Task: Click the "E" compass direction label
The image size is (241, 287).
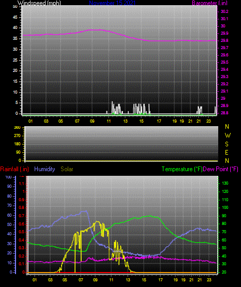Action: click(227, 153)
